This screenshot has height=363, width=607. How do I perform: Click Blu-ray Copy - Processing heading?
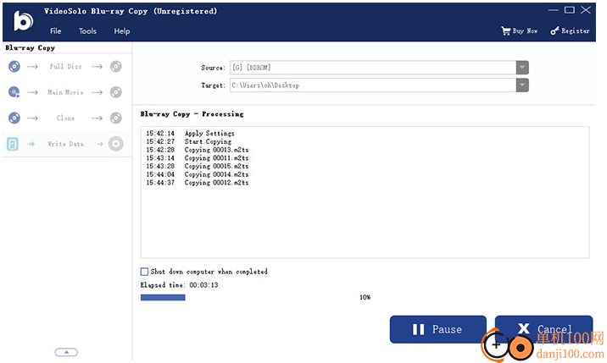pos(192,114)
